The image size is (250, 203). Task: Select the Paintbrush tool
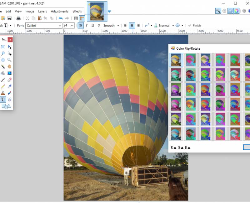[3, 80]
